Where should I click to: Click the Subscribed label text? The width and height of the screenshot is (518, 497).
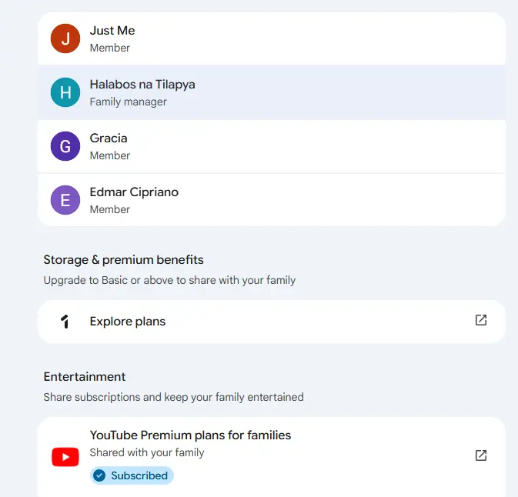tap(139, 475)
